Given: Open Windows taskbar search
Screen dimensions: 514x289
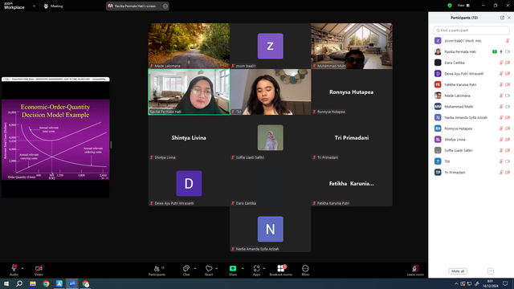Looking at the screenshot, I should (x=19, y=283).
